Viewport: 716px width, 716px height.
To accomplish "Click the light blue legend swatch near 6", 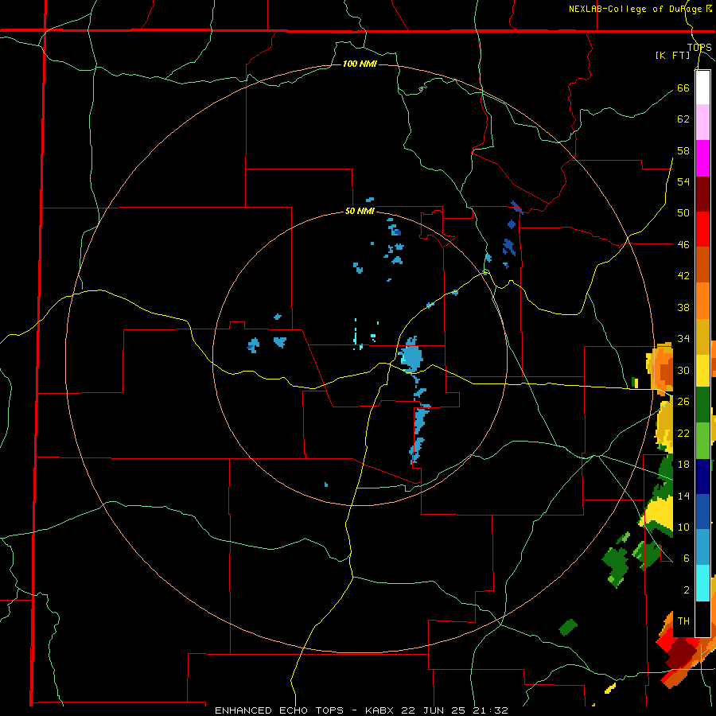I will pyautogui.click(x=702, y=547).
